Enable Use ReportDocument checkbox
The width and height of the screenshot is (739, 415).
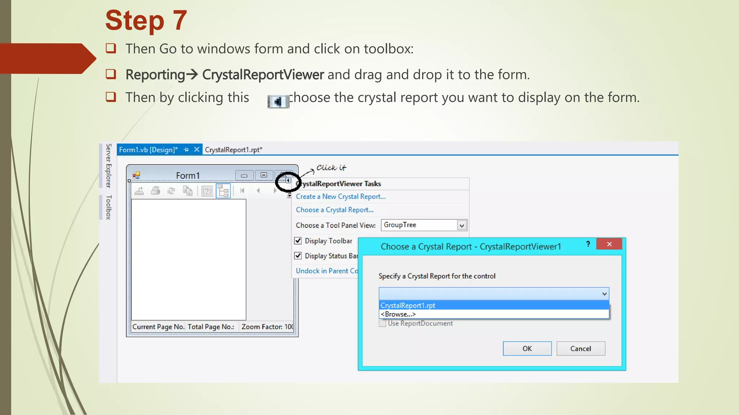point(382,323)
